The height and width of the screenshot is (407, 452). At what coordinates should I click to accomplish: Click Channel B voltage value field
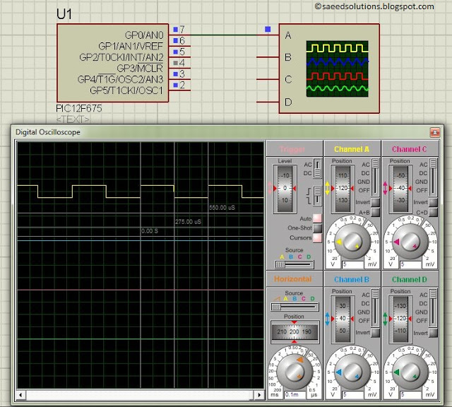click(x=353, y=394)
